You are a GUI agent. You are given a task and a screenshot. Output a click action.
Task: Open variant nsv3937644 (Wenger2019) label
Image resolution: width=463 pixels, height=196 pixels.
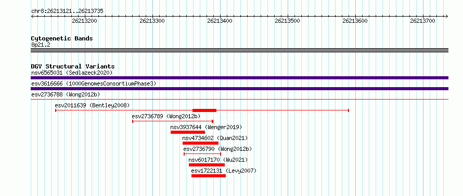pos(206,127)
